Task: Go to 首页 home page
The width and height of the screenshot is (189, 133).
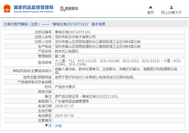Action: point(151,12)
